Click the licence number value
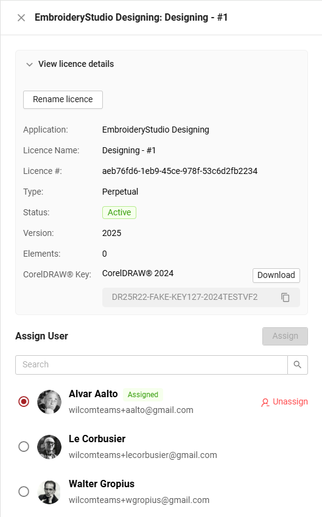The width and height of the screenshot is (322, 517). 180,171
